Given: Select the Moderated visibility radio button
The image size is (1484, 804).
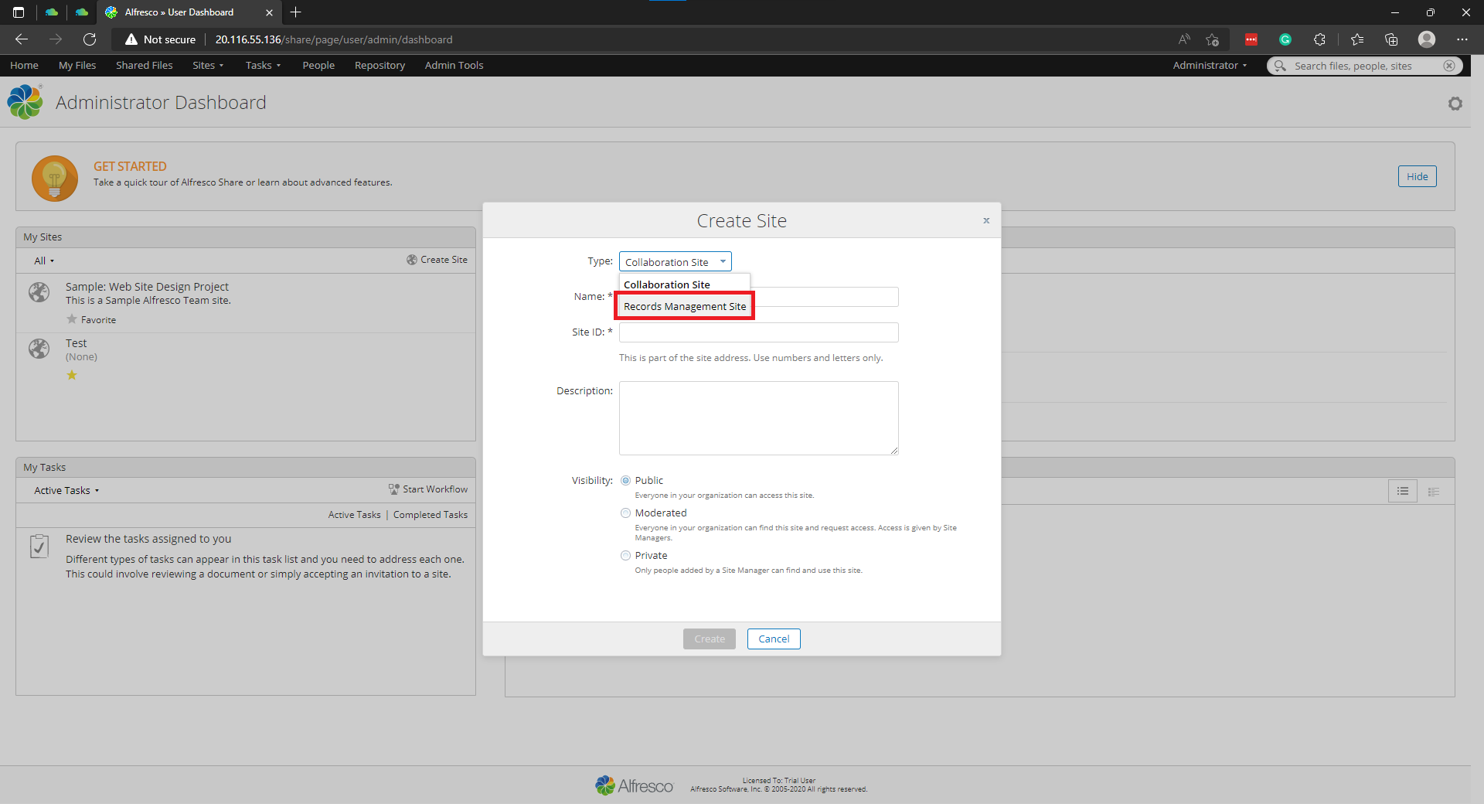Looking at the screenshot, I should pyautogui.click(x=625, y=513).
